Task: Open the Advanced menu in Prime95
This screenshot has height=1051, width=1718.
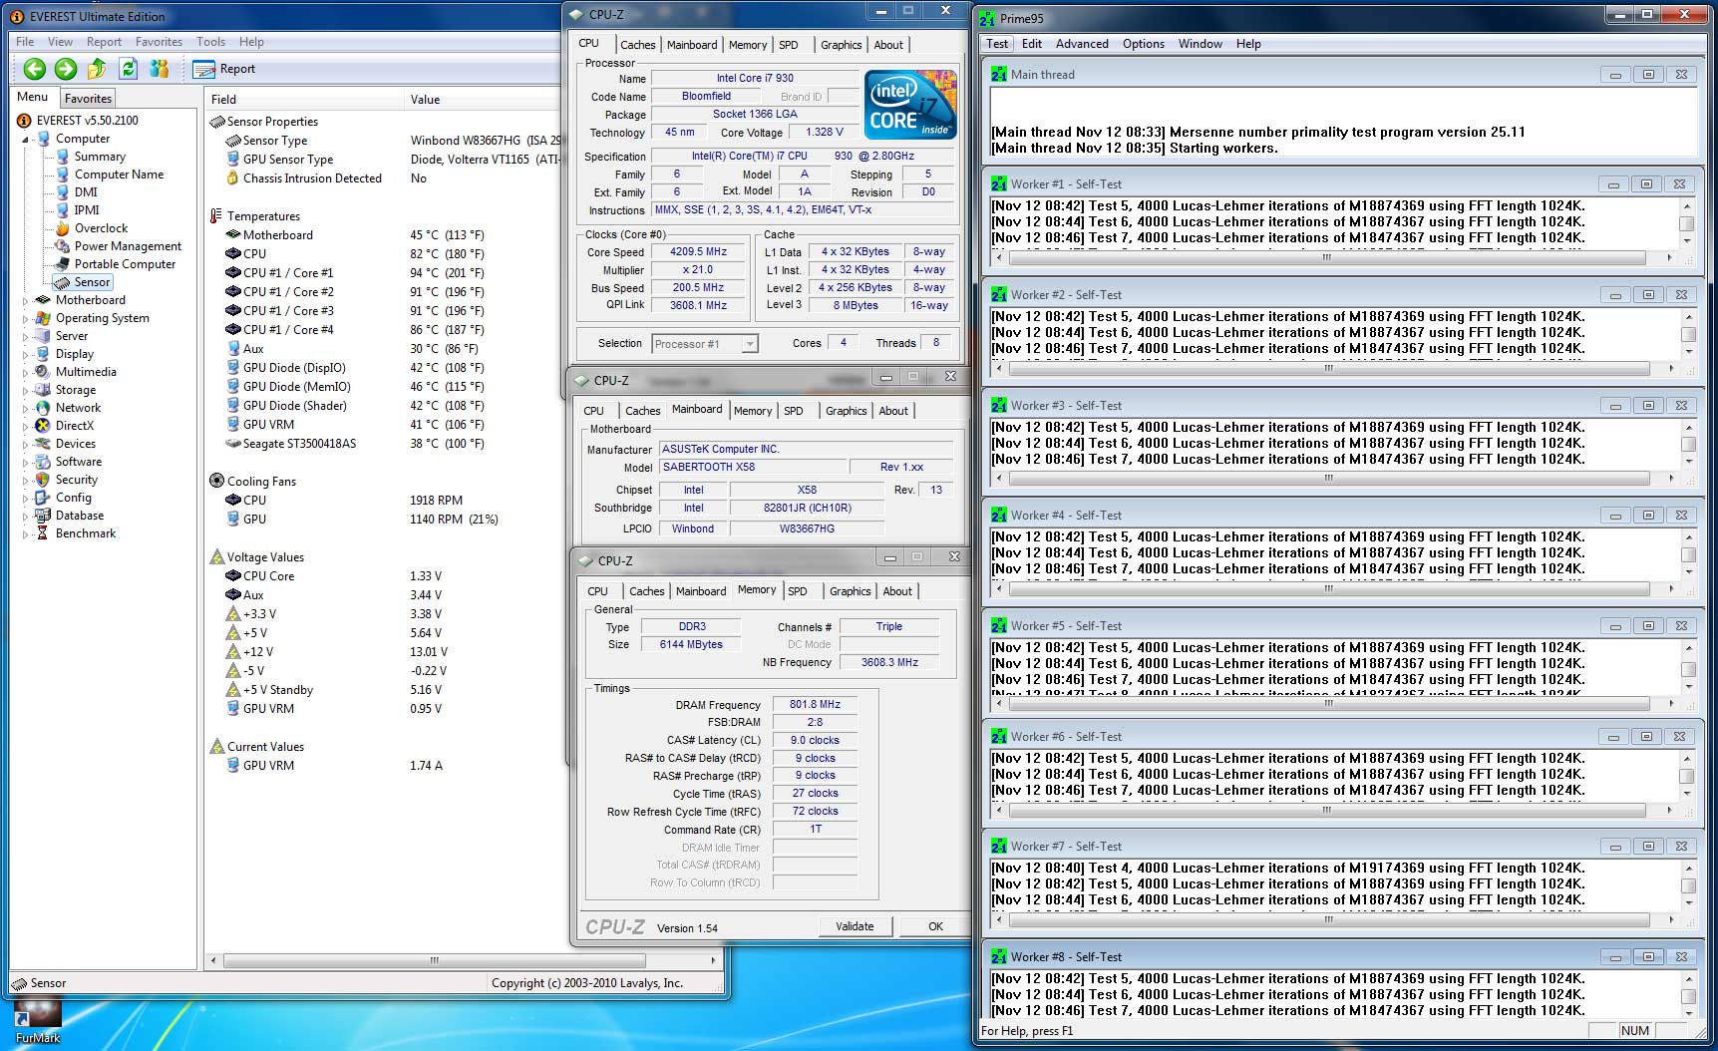Action: pos(1081,44)
